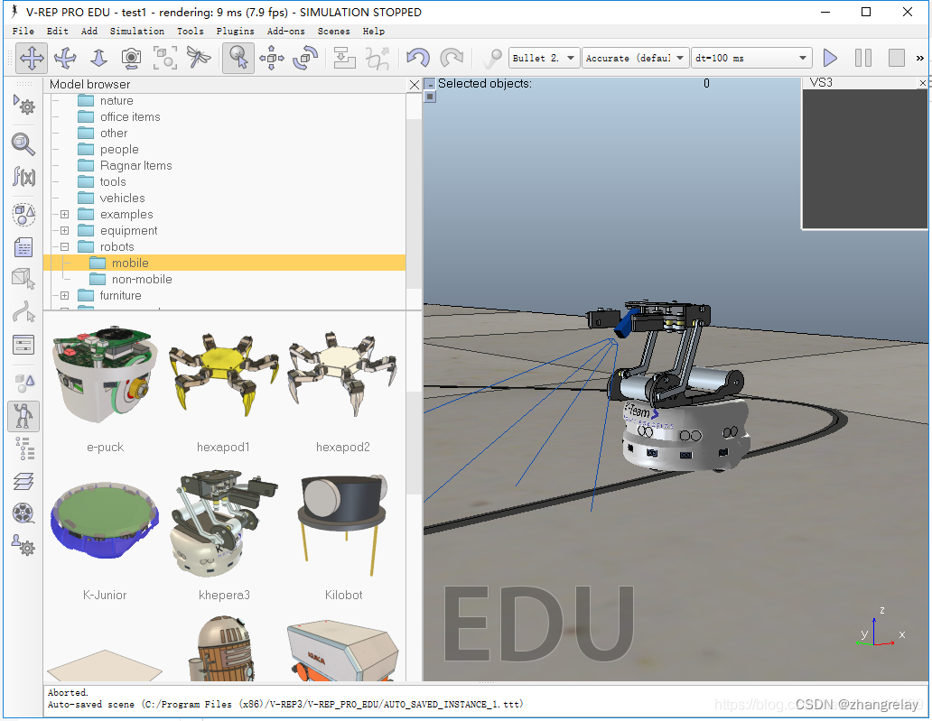
Task: Click the fit to view icon
Action: [165, 58]
